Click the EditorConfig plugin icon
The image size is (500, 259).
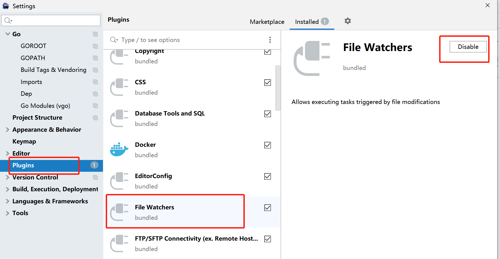click(x=119, y=181)
